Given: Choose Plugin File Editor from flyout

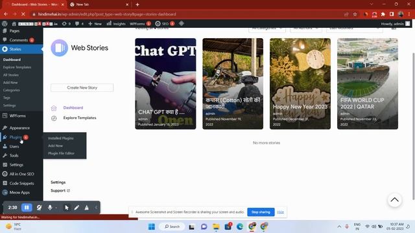Looking at the screenshot, I should (61, 153).
